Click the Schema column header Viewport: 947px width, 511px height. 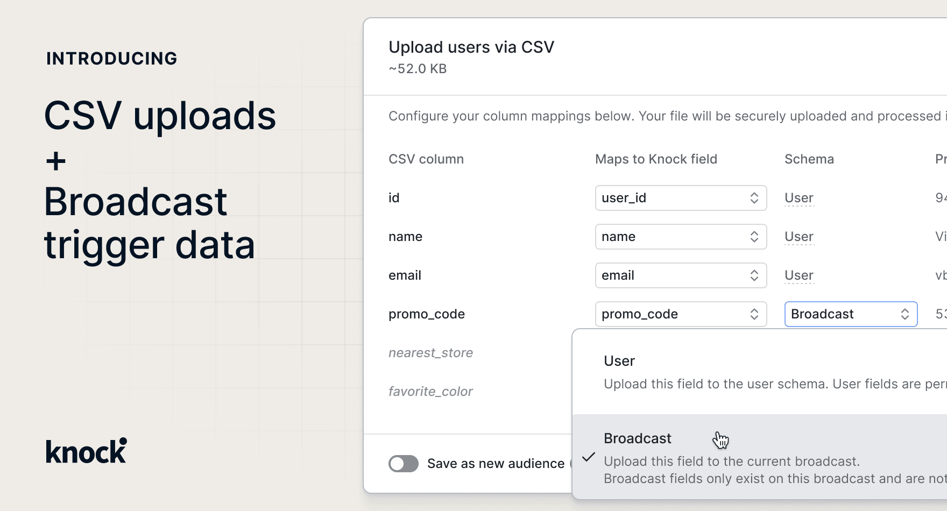click(809, 159)
